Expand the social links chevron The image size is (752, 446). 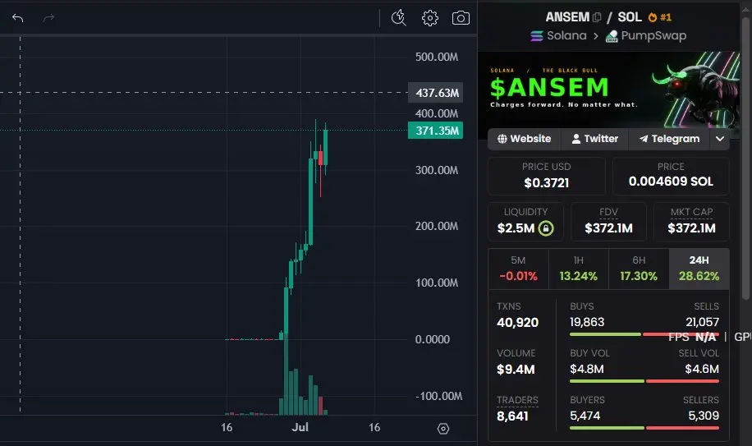coord(720,139)
